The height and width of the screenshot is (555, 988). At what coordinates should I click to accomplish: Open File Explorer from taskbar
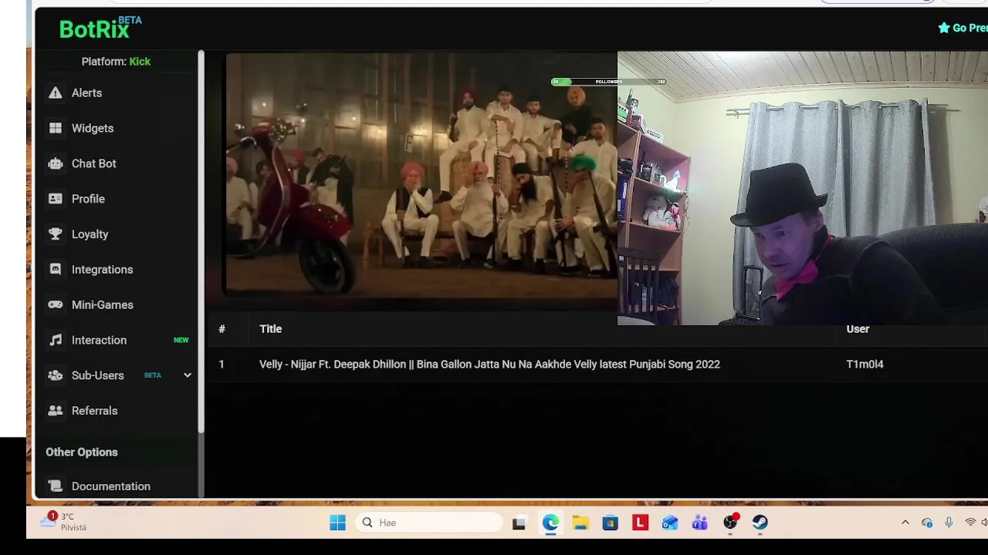click(580, 523)
